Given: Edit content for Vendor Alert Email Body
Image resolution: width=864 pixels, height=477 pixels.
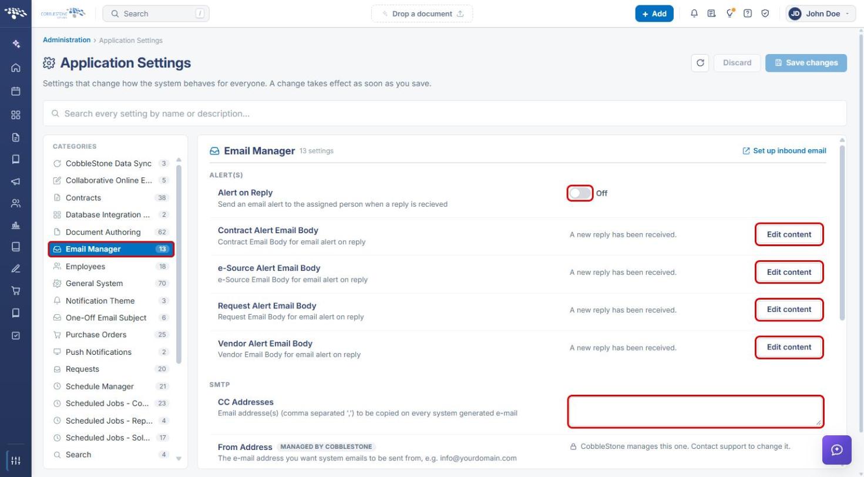Looking at the screenshot, I should click(x=789, y=347).
